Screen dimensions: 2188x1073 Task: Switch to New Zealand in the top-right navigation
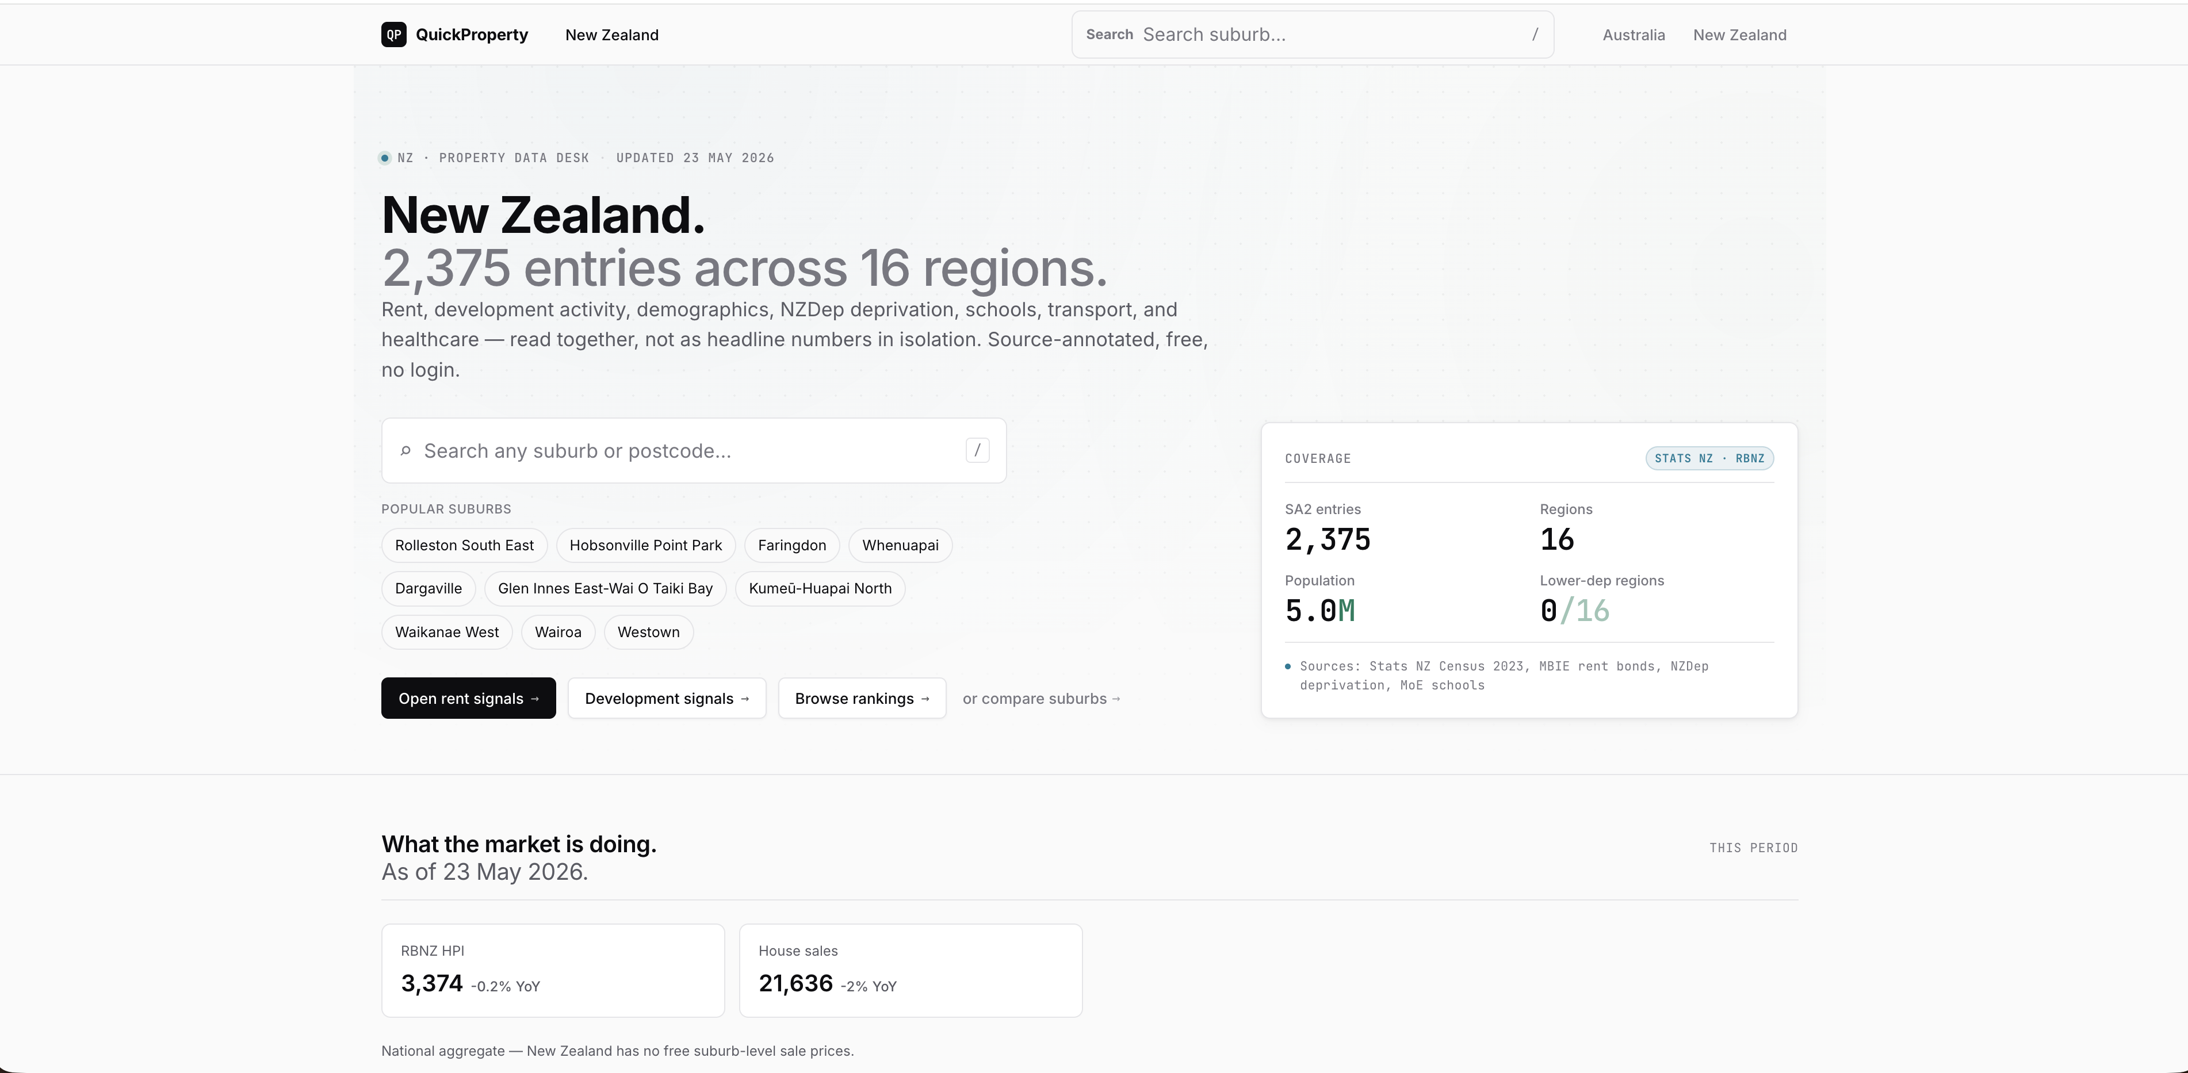pos(1739,35)
